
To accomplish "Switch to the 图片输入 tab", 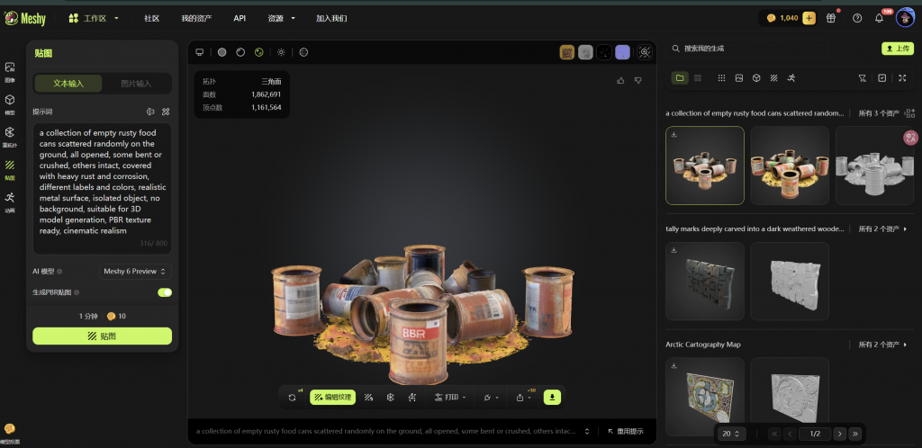I will [136, 84].
